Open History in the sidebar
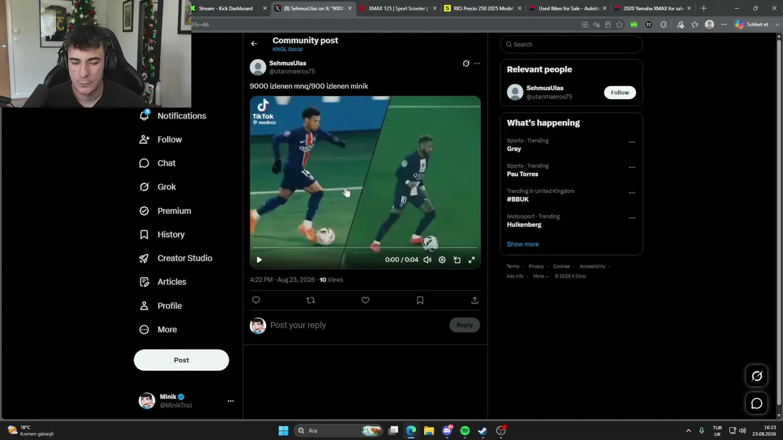Screen dimensions: 783x440 [x=162, y=235]
